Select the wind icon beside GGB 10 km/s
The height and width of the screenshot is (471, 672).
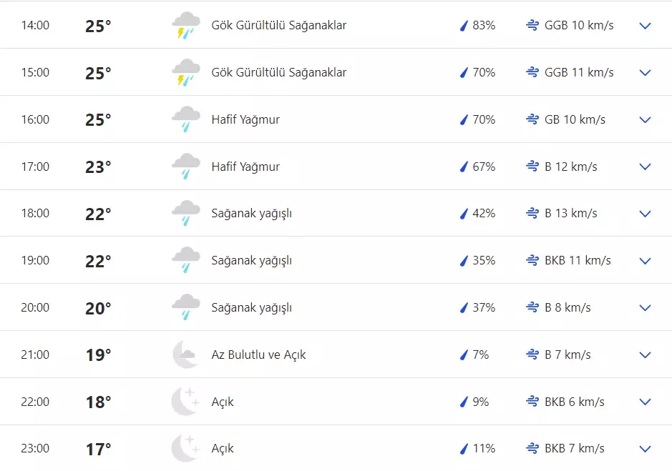[531, 25]
